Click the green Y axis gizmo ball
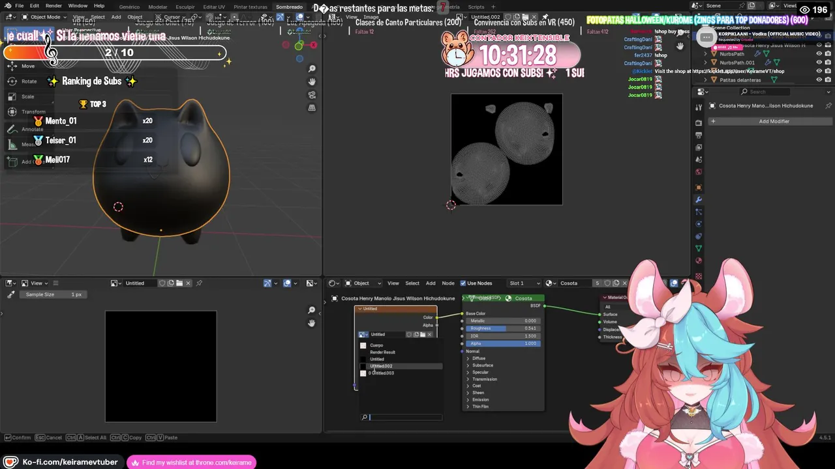The width and height of the screenshot is (835, 469). (299, 46)
